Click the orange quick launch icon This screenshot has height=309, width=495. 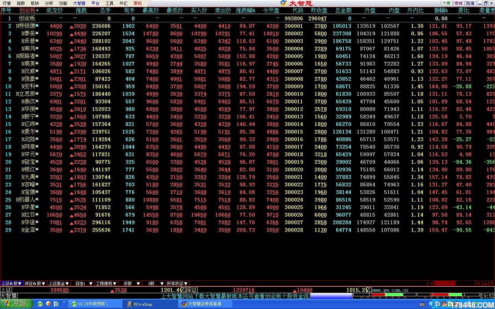[x=48, y=304]
